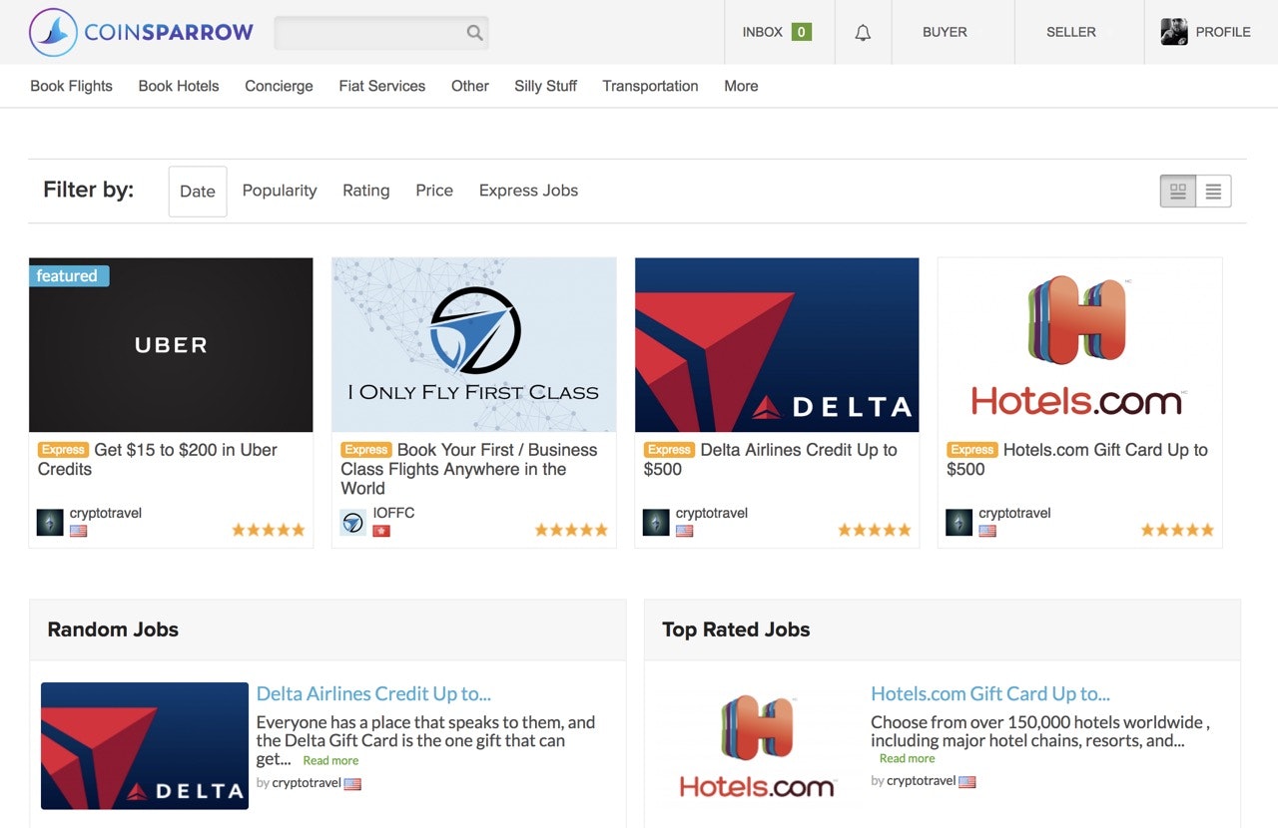
Task: Open Hotels.com thumbnail in Top Rated Jobs
Action: click(x=757, y=745)
